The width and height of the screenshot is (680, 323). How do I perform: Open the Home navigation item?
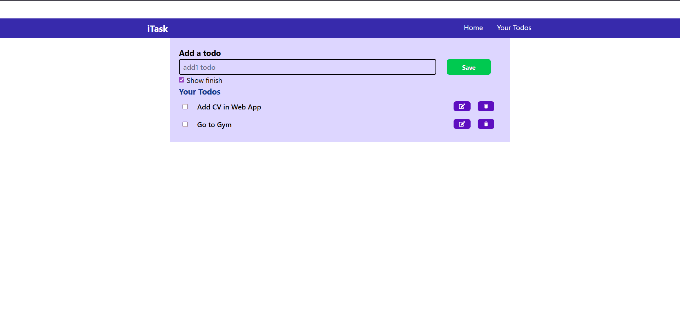coord(473,28)
